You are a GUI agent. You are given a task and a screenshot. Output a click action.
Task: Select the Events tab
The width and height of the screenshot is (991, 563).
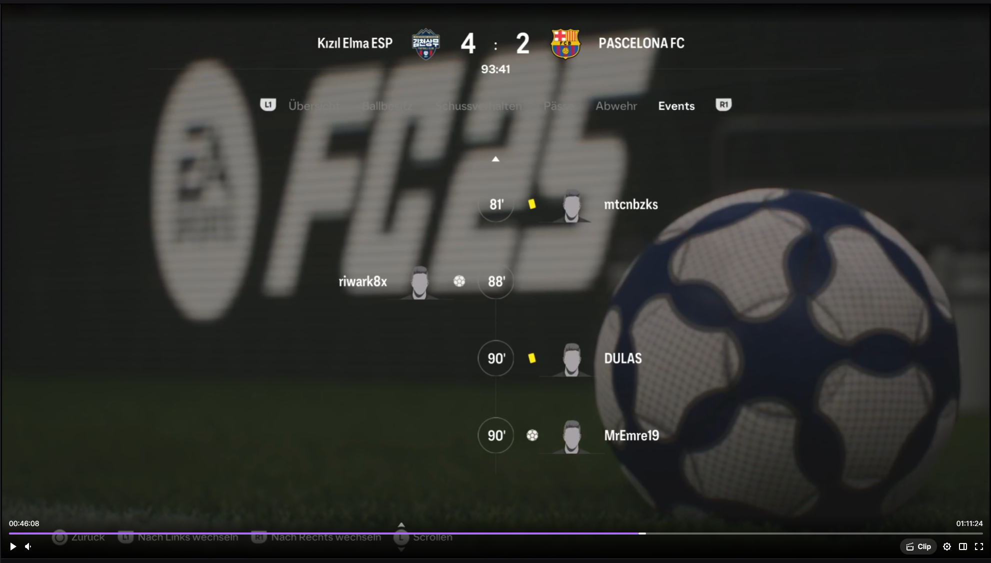[676, 106]
